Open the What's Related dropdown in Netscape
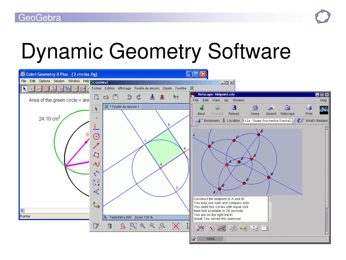The width and height of the screenshot is (346, 260). pos(312,121)
